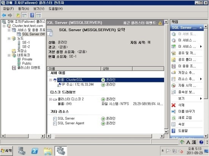Click the center pane vertical scrollbar down arrow

point(166,132)
